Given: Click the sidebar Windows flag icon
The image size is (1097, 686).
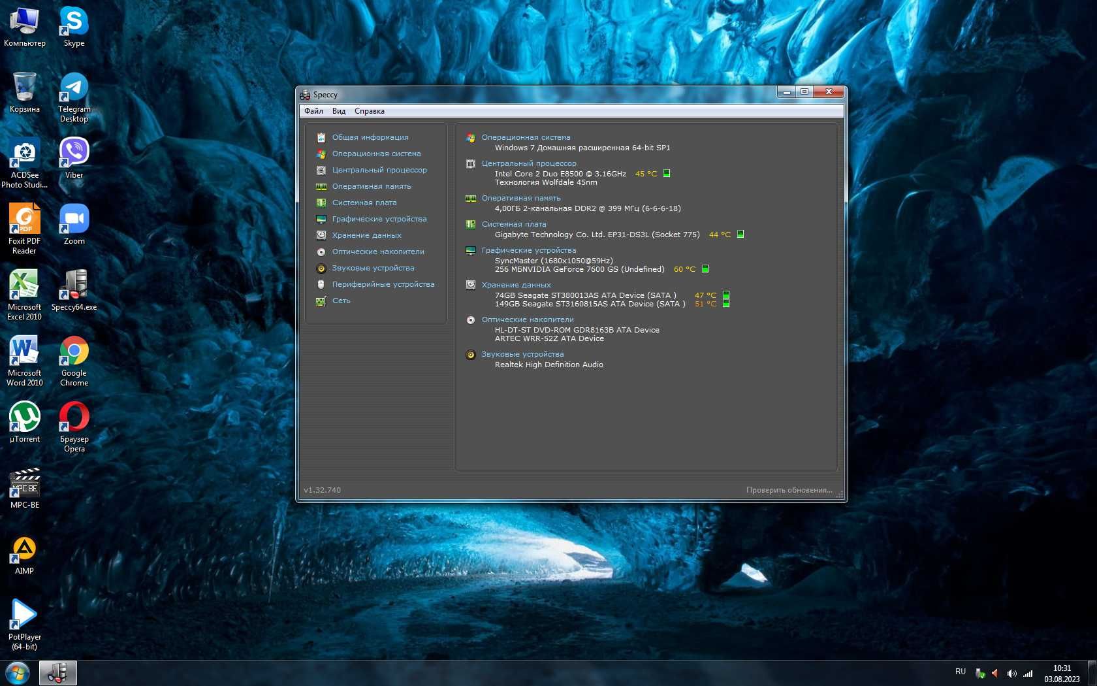Looking at the screenshot, I should pyautogui.click(x=321, y=154).
